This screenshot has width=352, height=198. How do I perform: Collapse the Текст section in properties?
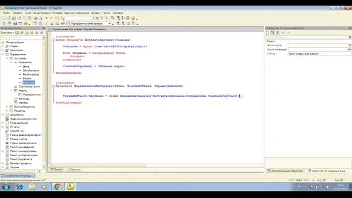pos(266,41)
